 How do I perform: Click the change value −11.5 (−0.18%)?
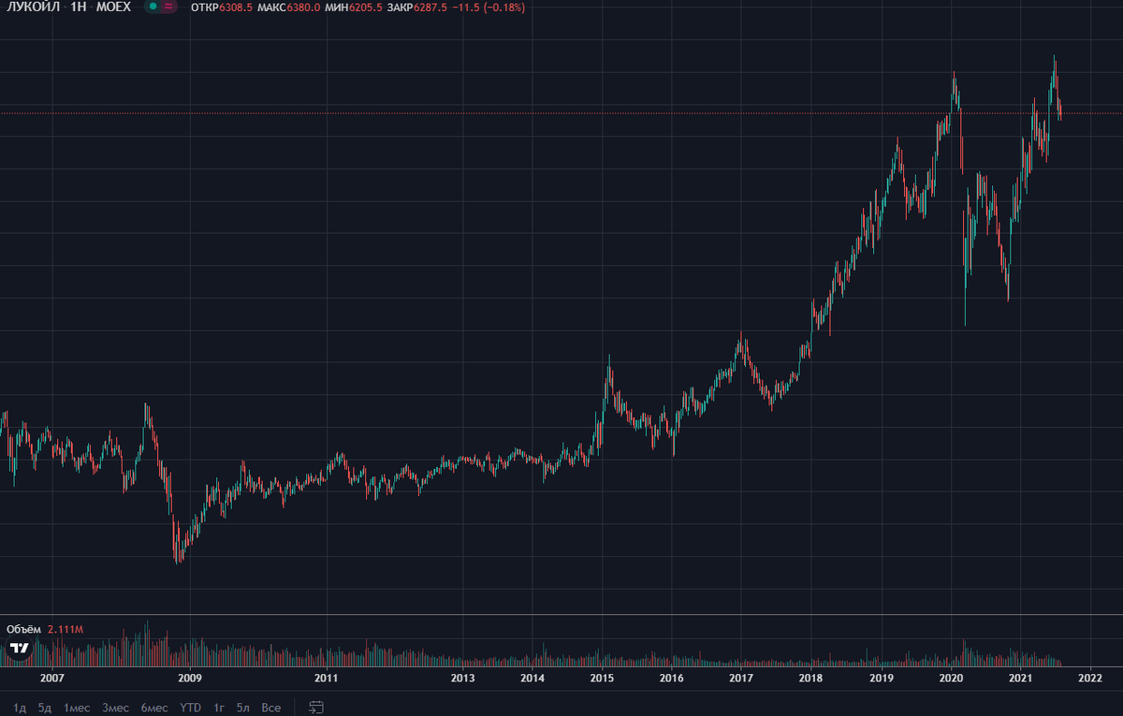[x=489, y=7]
